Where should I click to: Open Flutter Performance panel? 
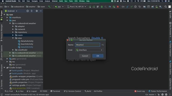(157, 91)
